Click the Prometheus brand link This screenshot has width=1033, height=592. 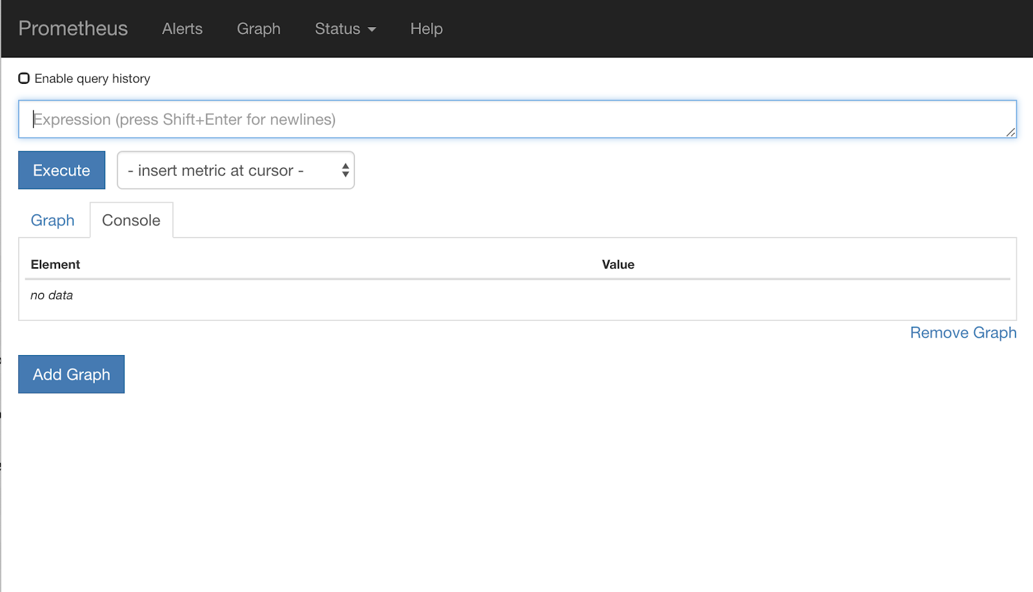[x=73, y=28]
